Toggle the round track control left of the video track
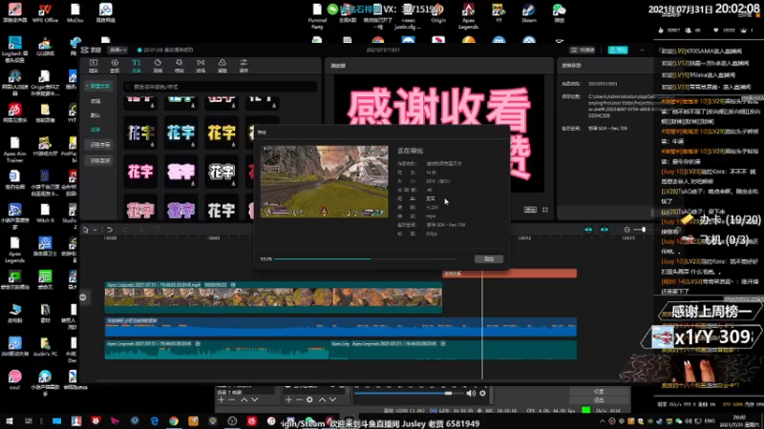 click(83, 297)
